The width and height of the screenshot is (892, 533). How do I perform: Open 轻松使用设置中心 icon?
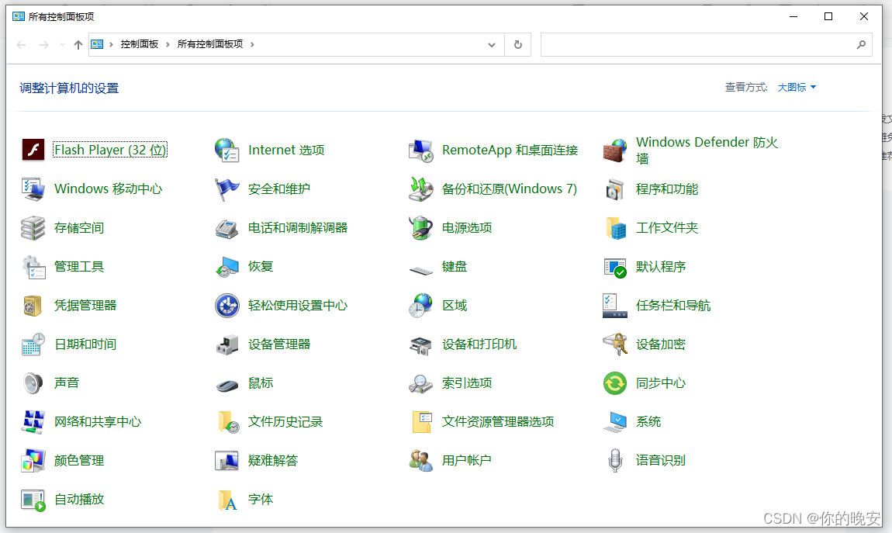pos(227,306)
